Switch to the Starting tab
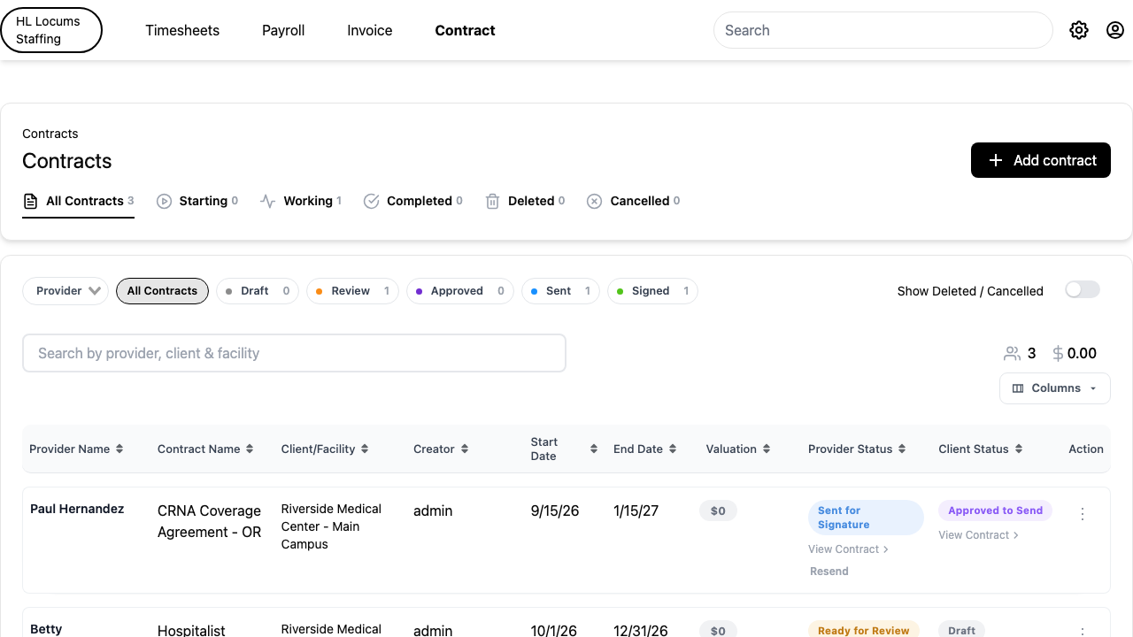Image resolution: width=1133 pixels, height=637 pixels. [197, 201]
